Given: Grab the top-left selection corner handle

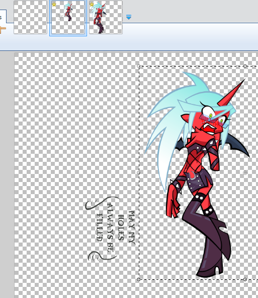Looking at the screenshot, I should 139,66.
